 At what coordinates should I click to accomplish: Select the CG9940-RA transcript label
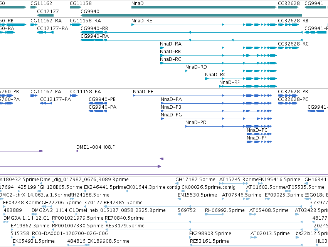coord(95,36)
